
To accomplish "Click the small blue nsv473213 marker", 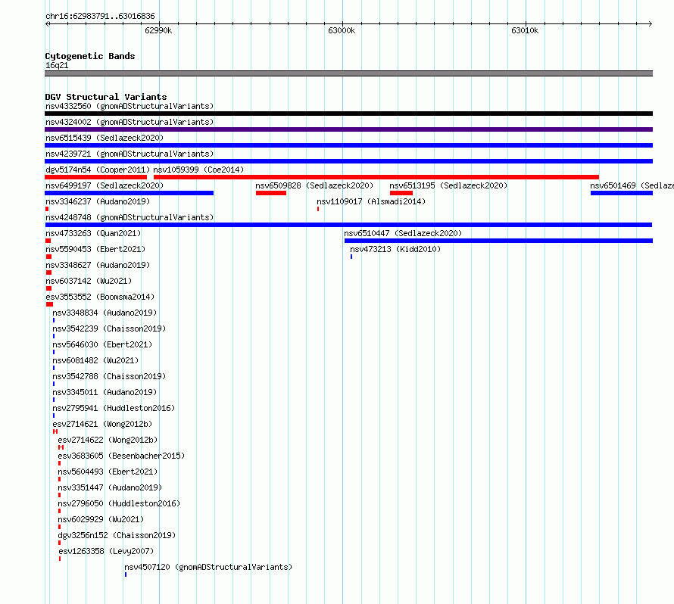I will click(x=351, y=257).
